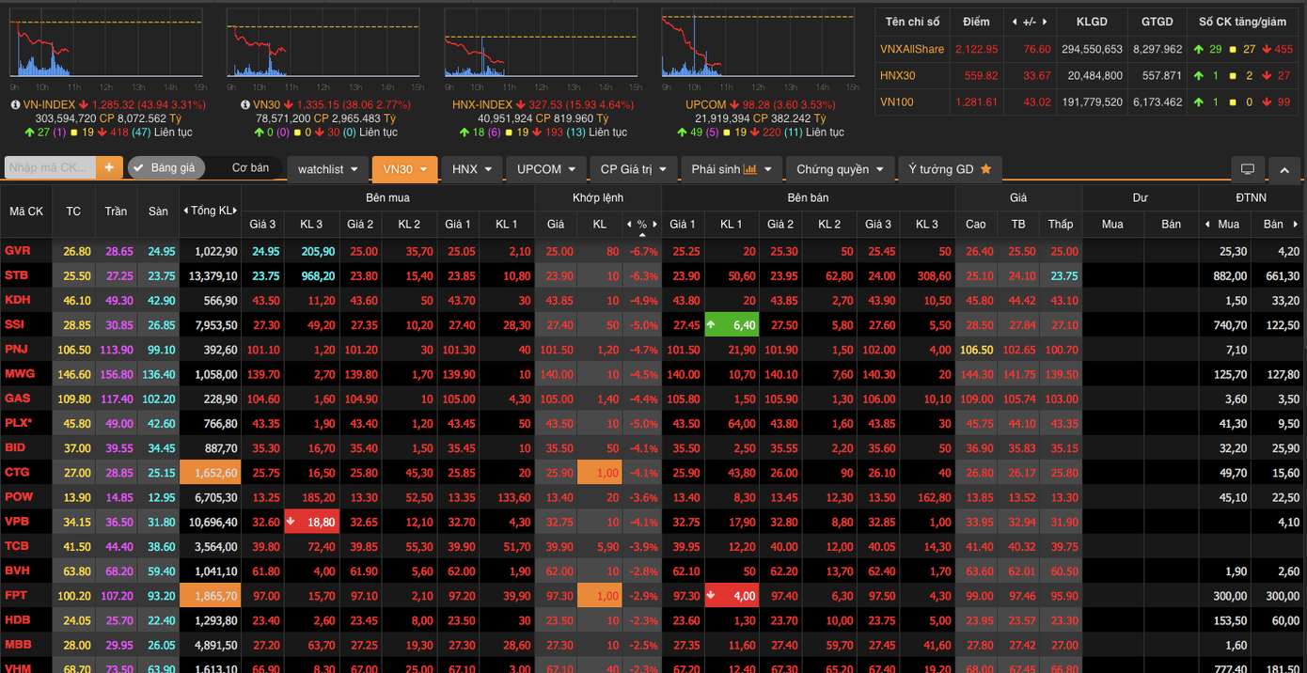Click the info icon beside VN30 index
This screenshot has height=673, width=1307.
244,104
